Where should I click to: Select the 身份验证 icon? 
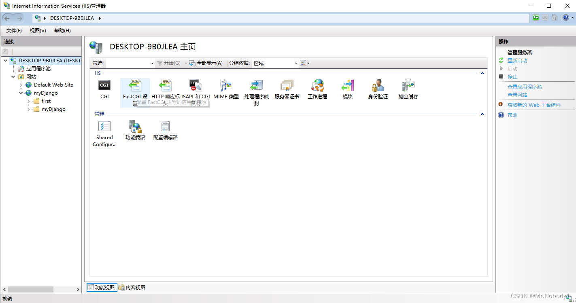tap(377, 87)
